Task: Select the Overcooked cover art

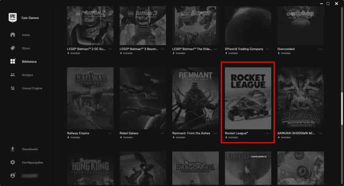Action: pyautogui.click(x=300, y=26)
